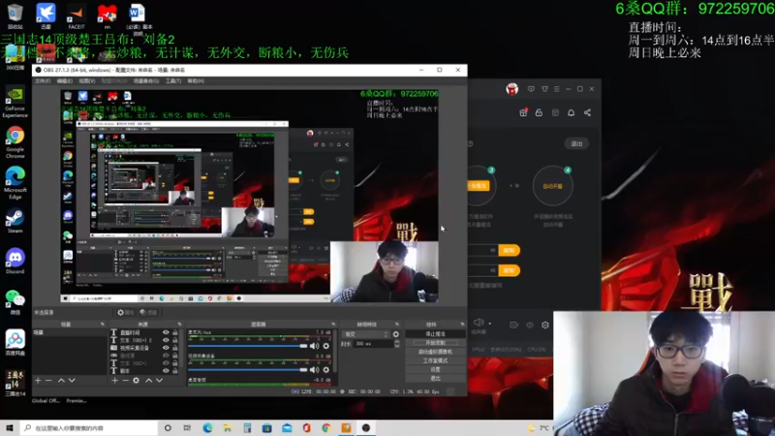Screen dimensions: 775x436
Task: Click the Studio Mode button in OBS controls
Action: point(435,360)
